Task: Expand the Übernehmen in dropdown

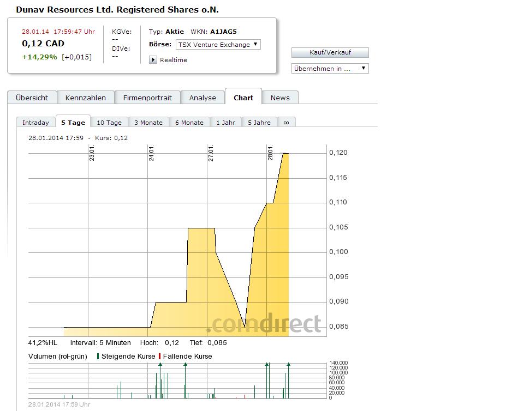Action: pos(330,69)
